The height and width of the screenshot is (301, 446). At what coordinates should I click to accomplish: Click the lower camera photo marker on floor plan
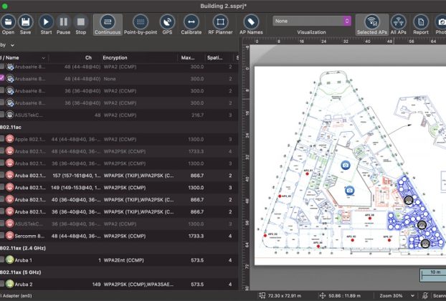pyautogui.click(x=350, y=190)
